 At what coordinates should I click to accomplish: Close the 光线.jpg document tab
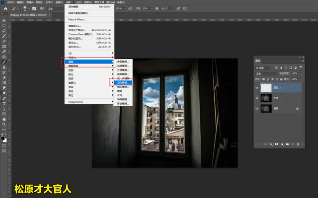pyautogui.click(x=49, y=15)
